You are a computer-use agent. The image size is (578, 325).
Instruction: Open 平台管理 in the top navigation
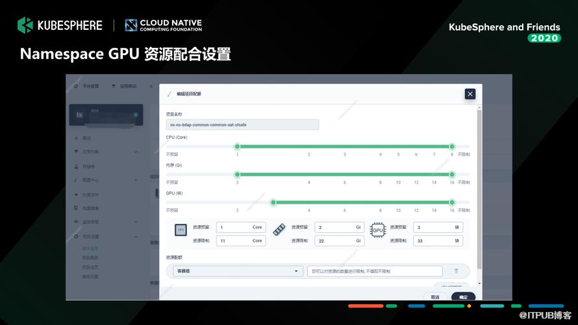(x=90, y=86)
